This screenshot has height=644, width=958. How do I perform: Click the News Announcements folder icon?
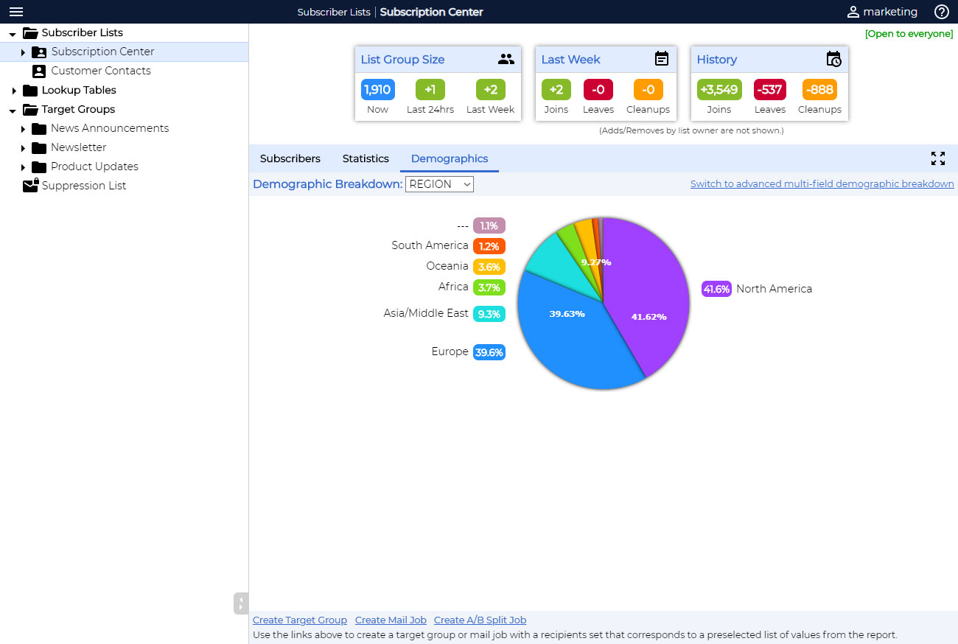click(39, 129)
